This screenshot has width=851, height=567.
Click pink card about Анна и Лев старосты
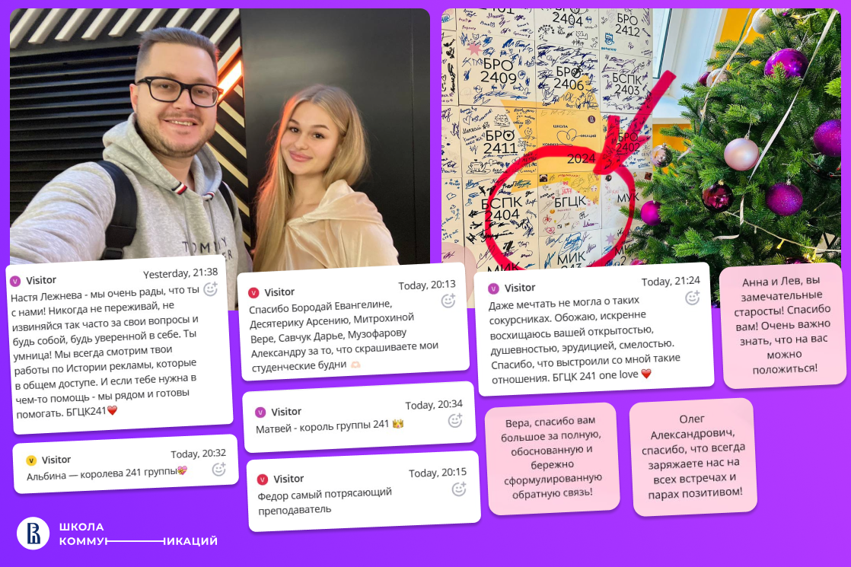click(x=782, y=325)
